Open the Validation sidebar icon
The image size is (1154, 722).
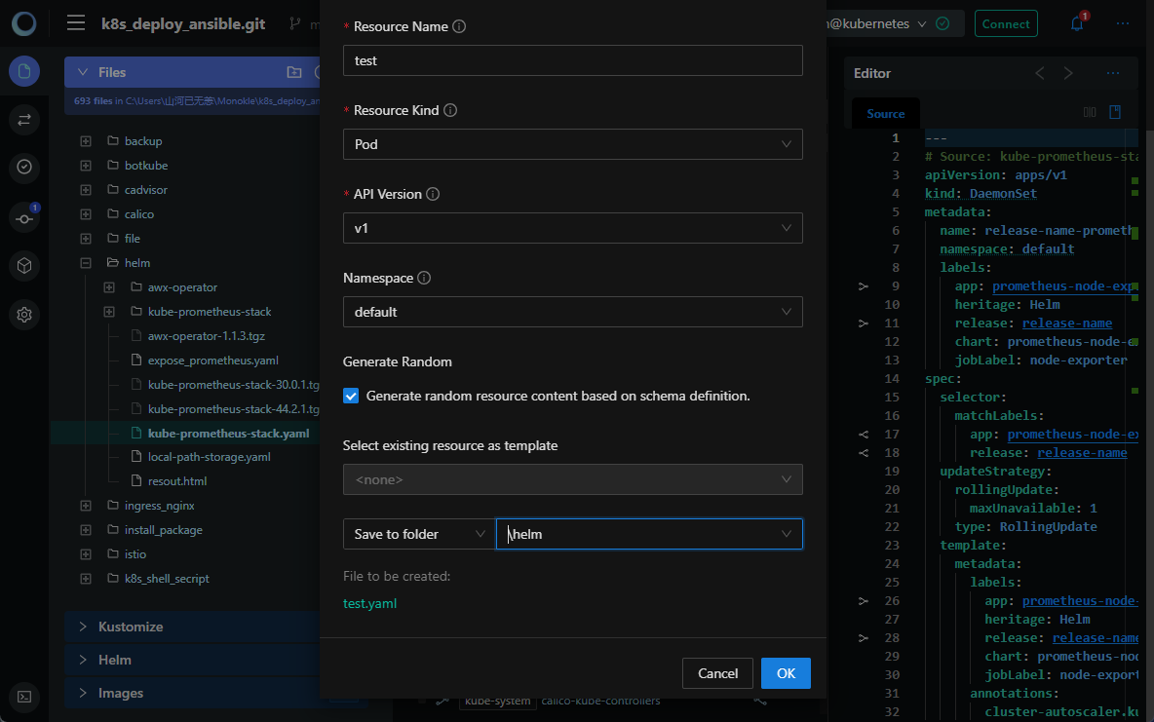pos(24,167)
